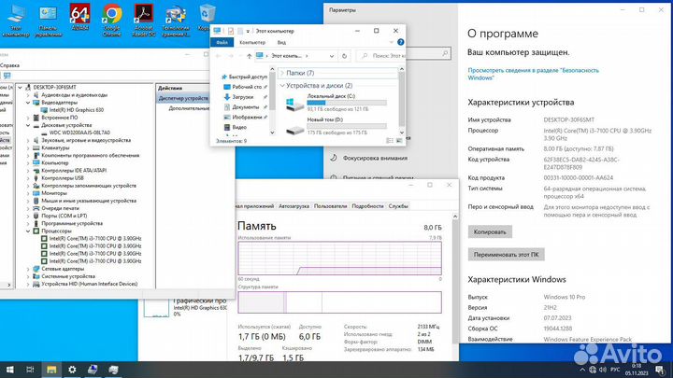Open 'Загрузки' in Explorer sidebar
673x378 pixels.
tap(242, 97)
